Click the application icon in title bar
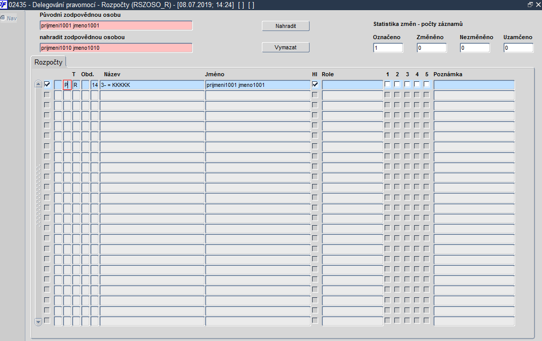 4,5
